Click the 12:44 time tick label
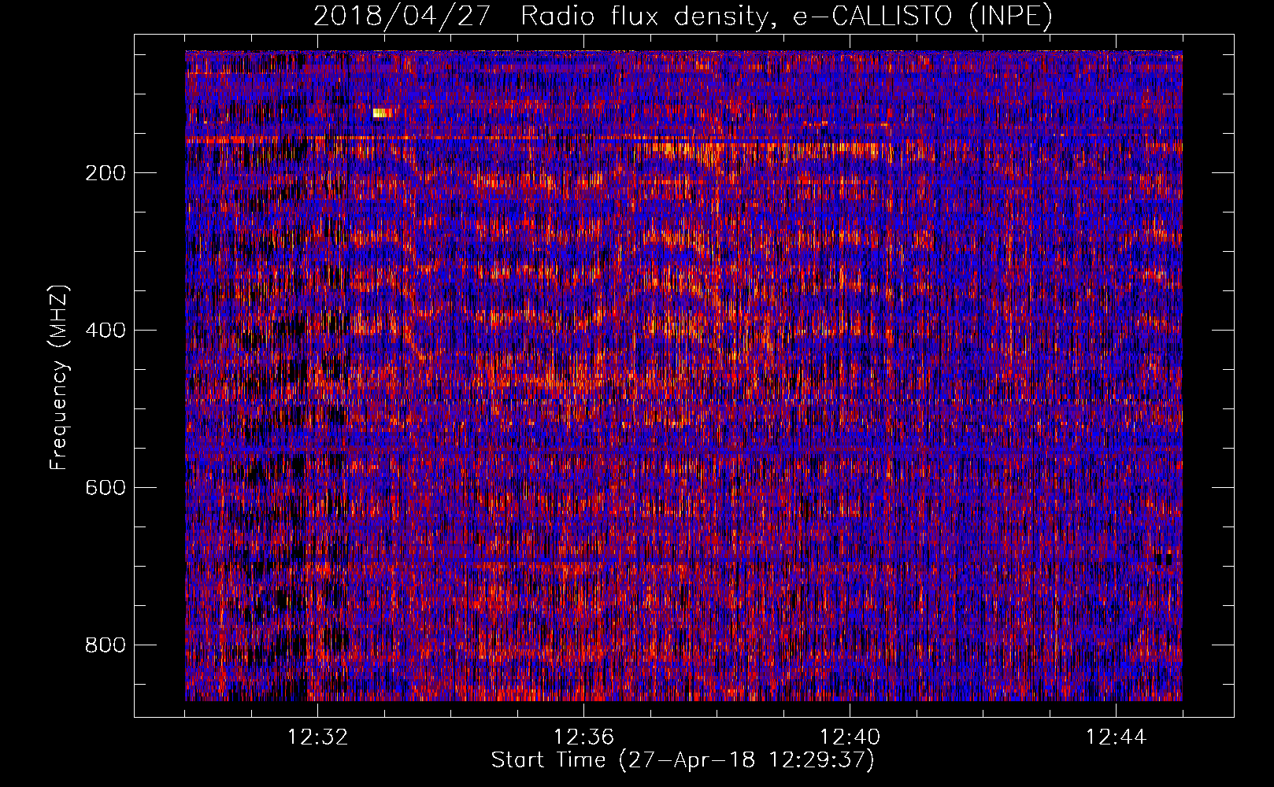The width and height of the screenshot is (1274, 787). [x=1116, y=737]
